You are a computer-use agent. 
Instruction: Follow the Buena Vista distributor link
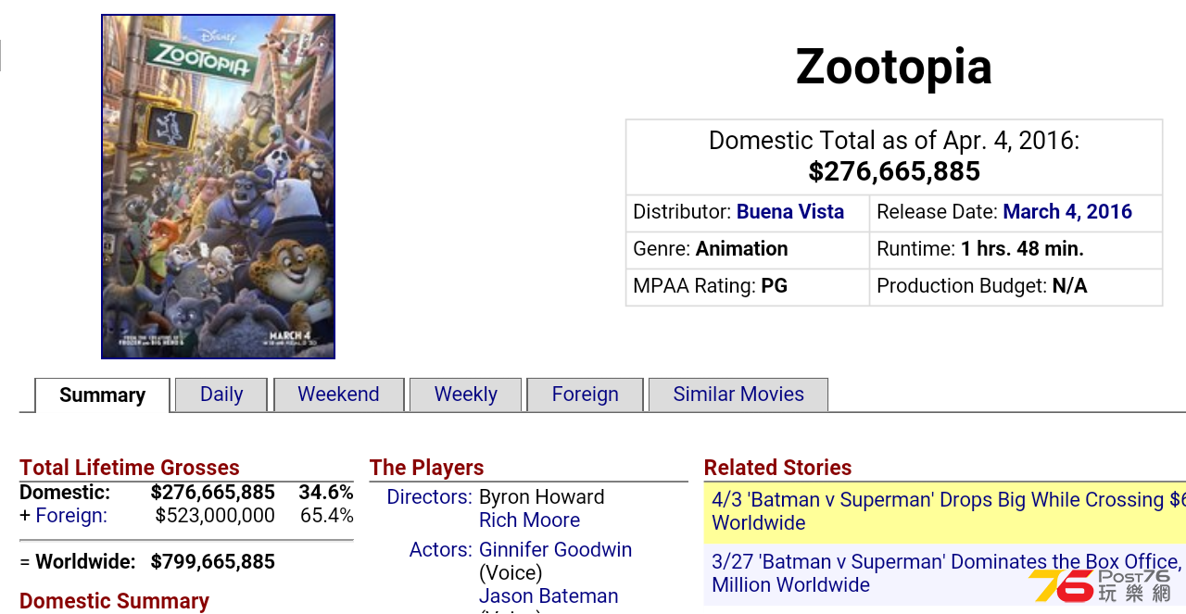tap(790, 212)
